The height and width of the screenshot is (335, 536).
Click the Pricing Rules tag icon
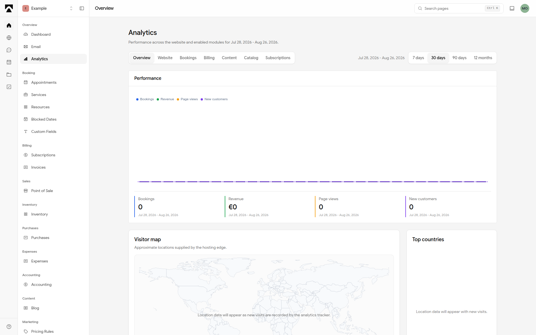26,331
